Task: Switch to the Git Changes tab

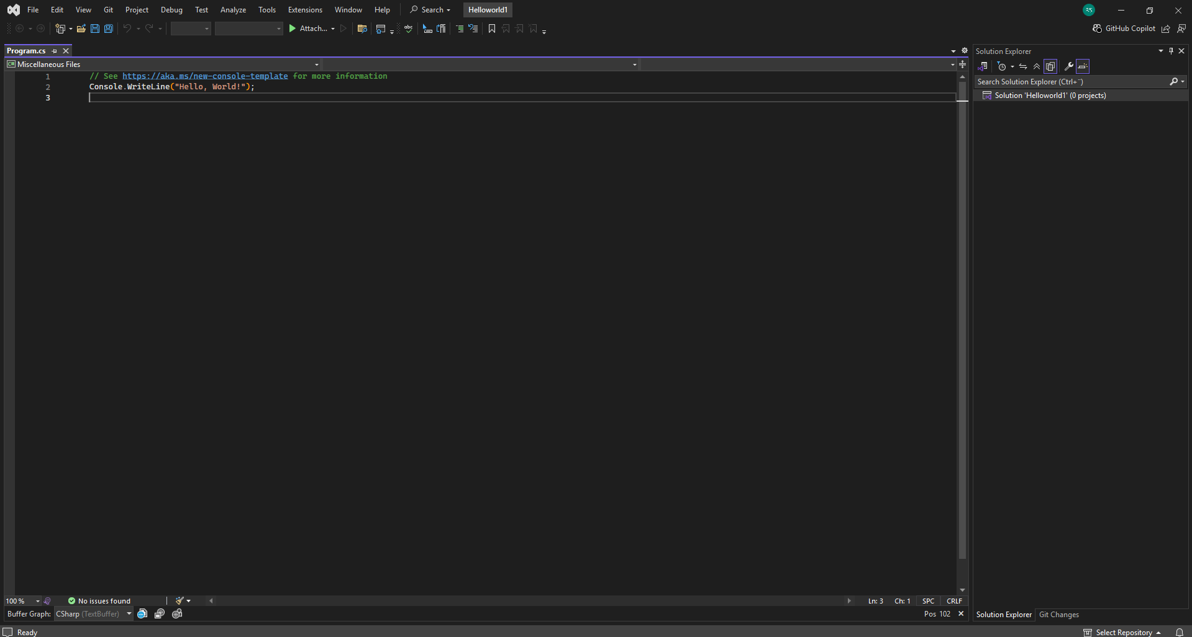Action: click(1059, 615)
